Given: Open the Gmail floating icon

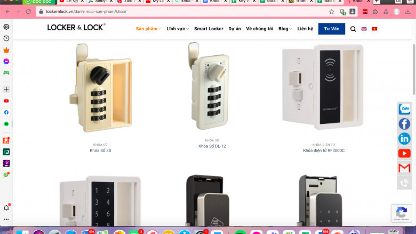Looking at the screenshot, I should click(x=404, y=168).
